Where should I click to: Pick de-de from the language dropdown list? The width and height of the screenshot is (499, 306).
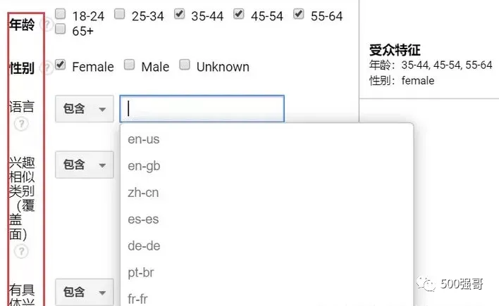point(144,246)
